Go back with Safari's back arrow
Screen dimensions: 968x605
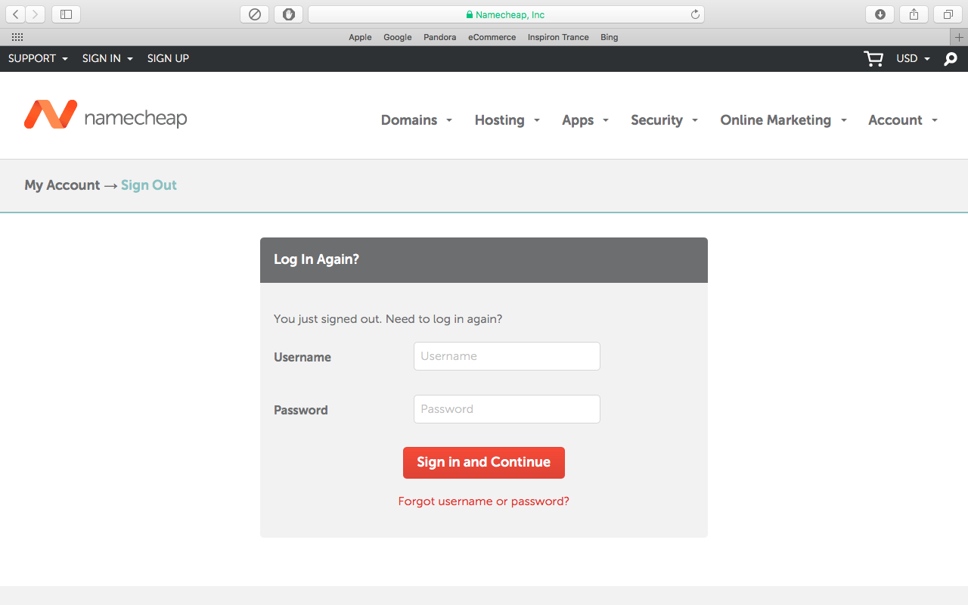(x=16, y=14)
